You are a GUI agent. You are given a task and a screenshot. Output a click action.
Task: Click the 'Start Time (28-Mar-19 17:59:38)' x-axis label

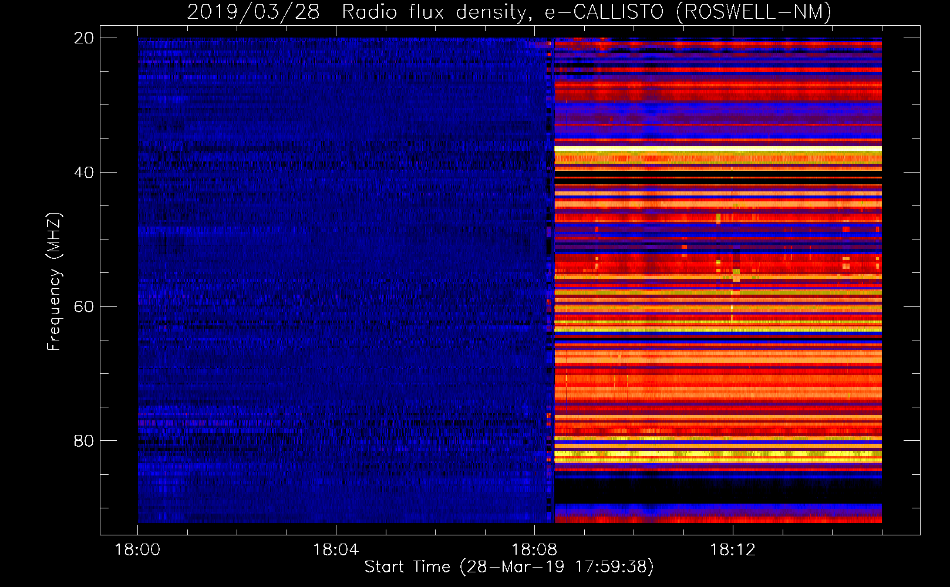point(509,567)
